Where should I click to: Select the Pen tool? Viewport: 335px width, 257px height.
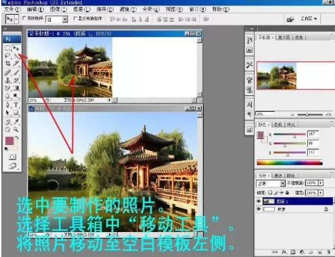click(x=7, y=105)
